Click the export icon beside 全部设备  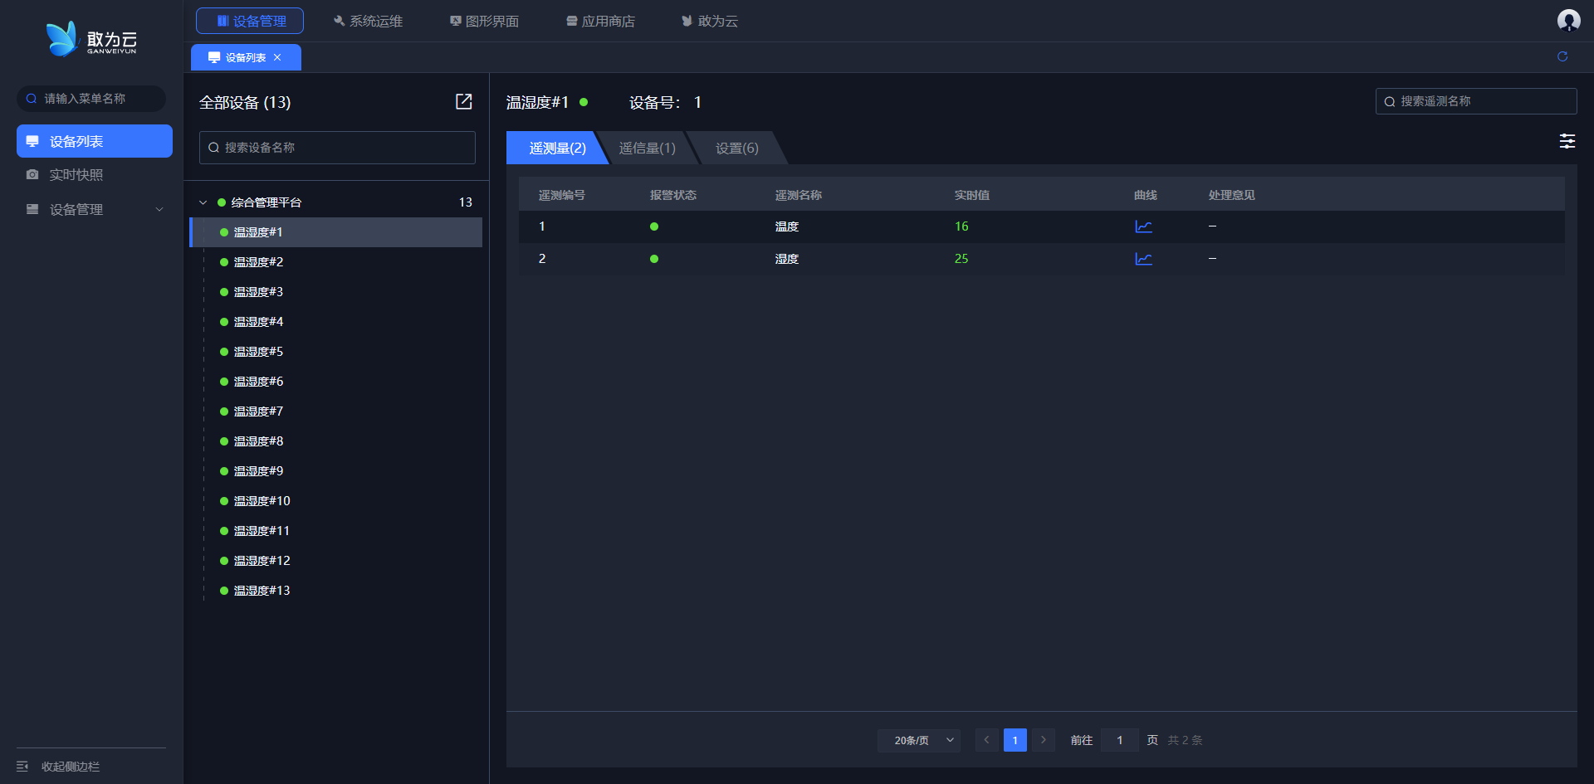pyautogui.click(x=463, y=101)
